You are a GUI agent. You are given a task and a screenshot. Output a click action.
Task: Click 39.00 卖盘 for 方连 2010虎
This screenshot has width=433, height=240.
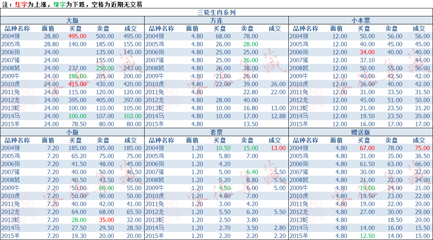click(x=251, y=84)
